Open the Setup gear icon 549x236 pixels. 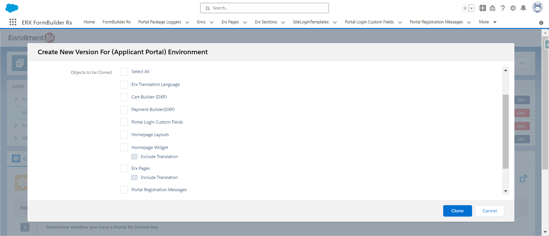pos(513,8)
